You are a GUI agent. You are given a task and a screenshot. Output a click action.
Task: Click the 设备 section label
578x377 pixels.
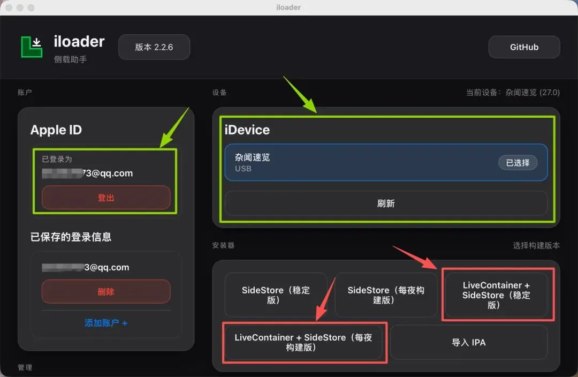pyautogui.click(x=219, y=92)
